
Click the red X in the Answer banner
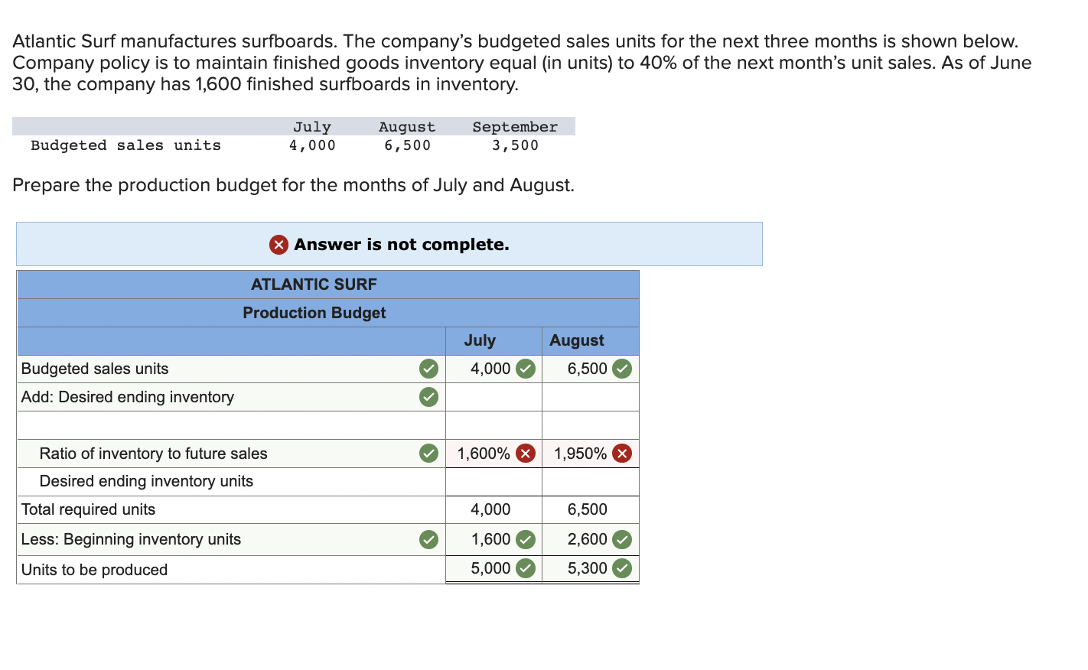coord(277,245)
